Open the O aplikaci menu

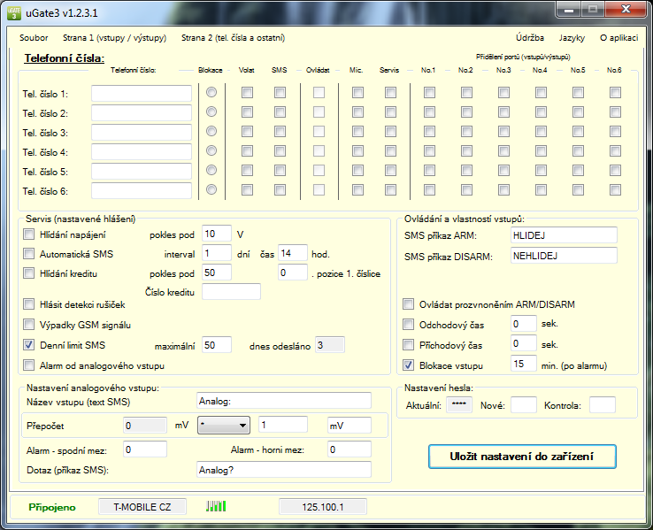618,38
